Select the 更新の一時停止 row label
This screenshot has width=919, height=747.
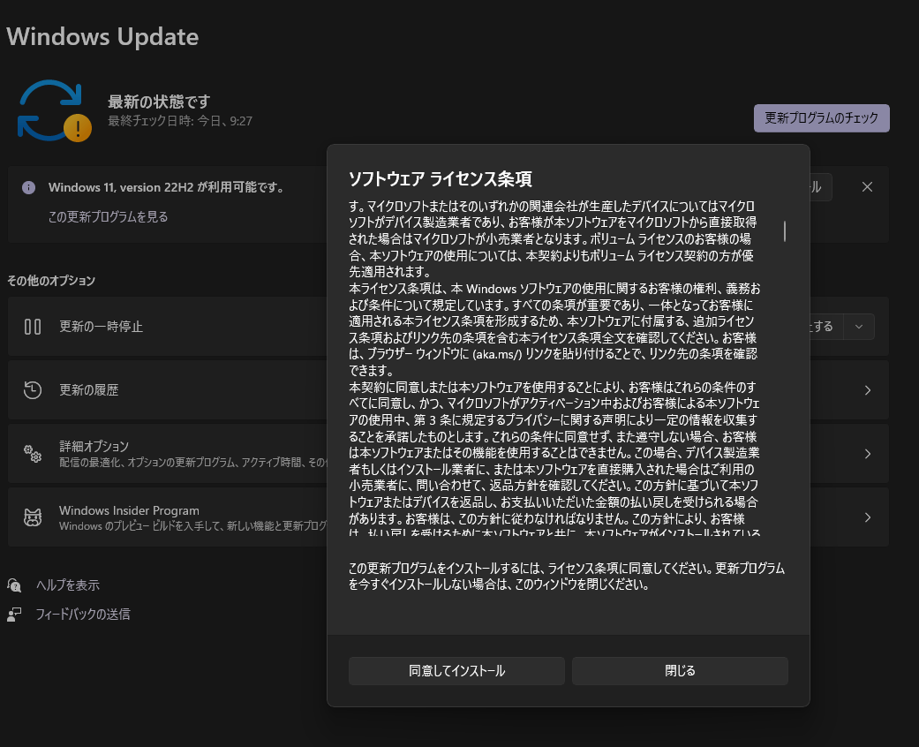(101, 327)
